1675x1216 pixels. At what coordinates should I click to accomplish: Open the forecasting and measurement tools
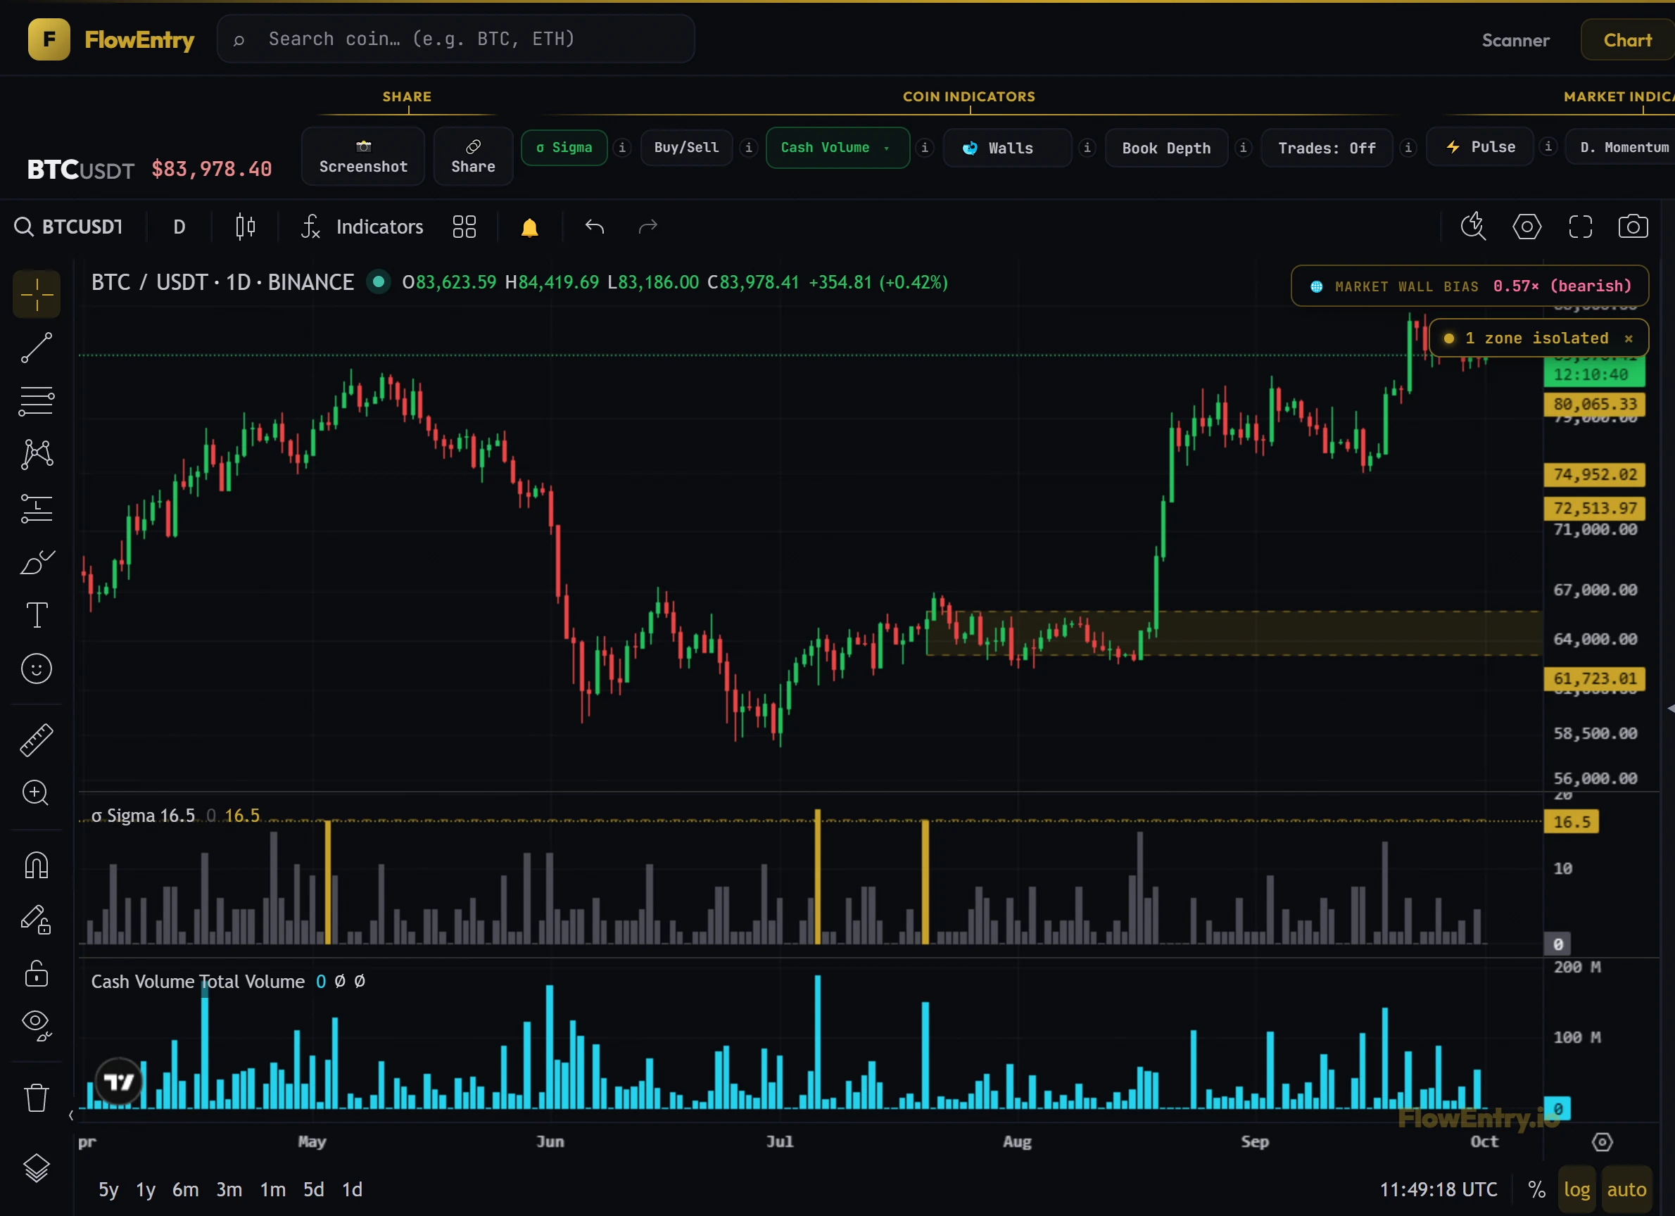tap(36, 508)
